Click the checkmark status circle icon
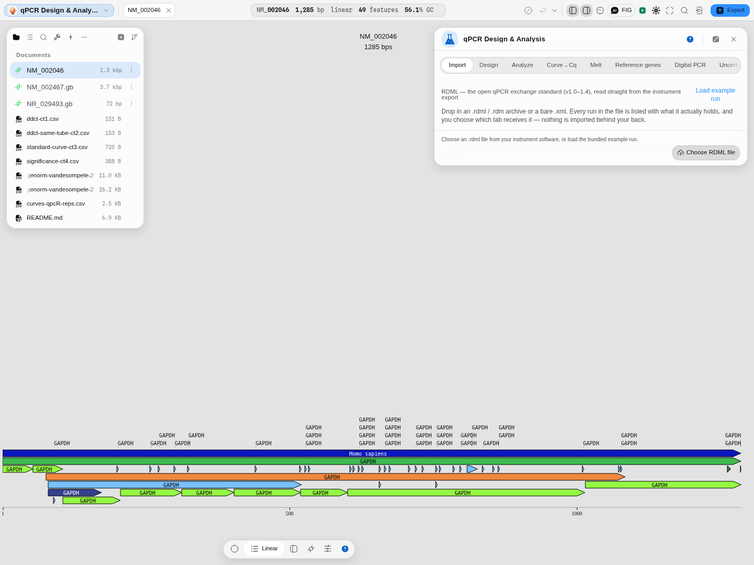Image resolution: width=754 pixels, height=565 pixels. 528,10
